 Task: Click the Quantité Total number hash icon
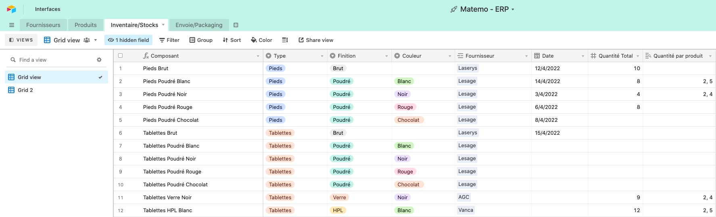(593, 56)
